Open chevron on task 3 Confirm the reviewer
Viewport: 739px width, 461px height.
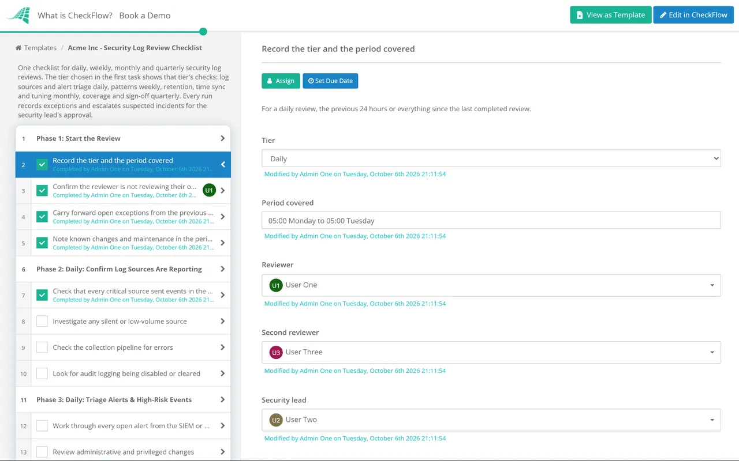tap(223, 191)
